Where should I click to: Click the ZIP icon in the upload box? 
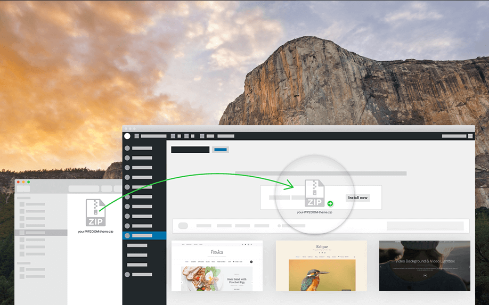point(314,193)
